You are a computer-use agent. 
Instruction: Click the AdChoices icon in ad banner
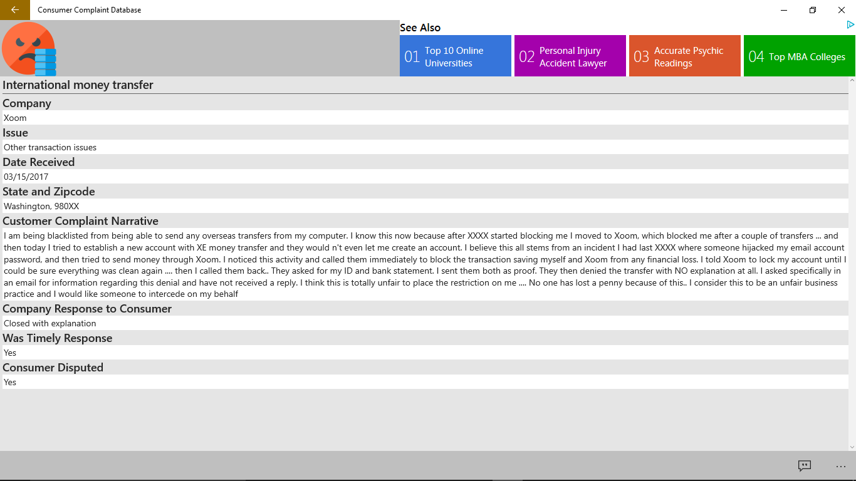pos(850,25)
